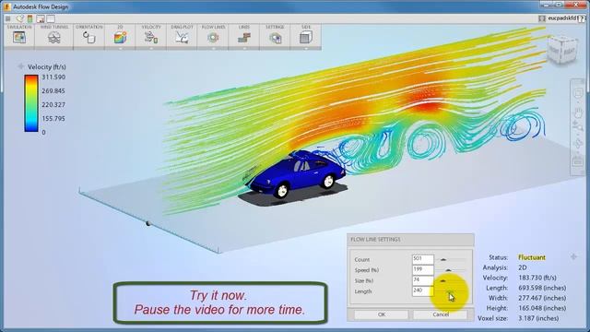Select the Orientation tool
The height and width of the screenshot is (332, 590).
(88, 37)
